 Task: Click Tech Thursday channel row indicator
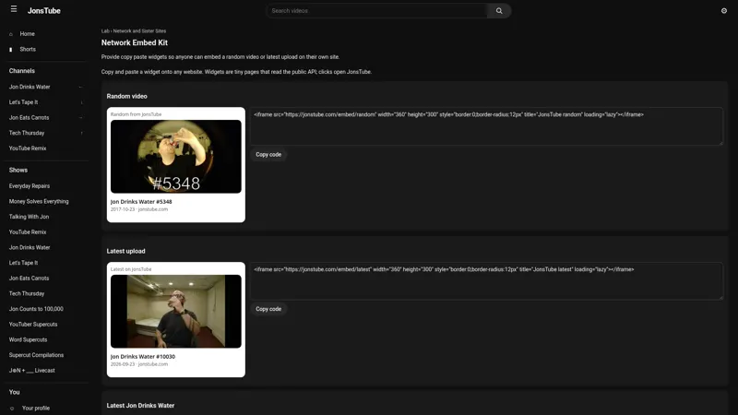[81, 133]
